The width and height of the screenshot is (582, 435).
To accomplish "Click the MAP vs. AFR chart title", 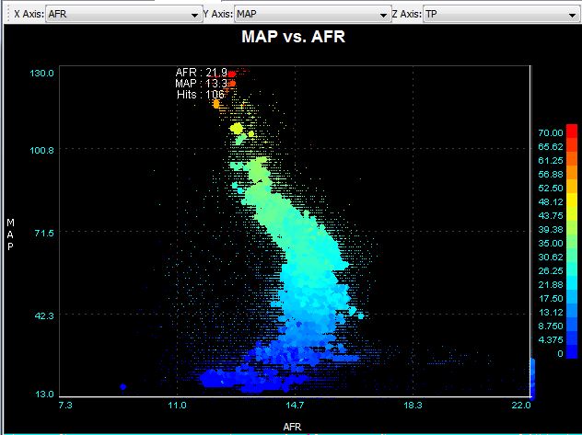I will coord(293,36).
